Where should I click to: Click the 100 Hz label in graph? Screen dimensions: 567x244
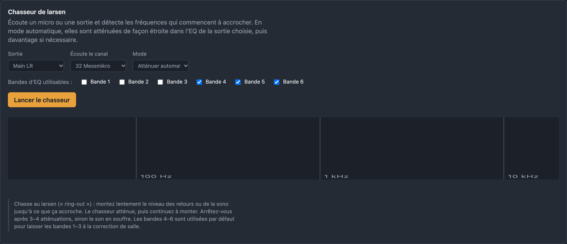point(156,176)
